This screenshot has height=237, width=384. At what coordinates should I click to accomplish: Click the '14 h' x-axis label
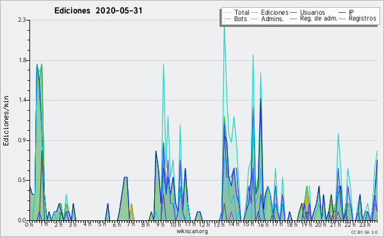pos(234,224)
